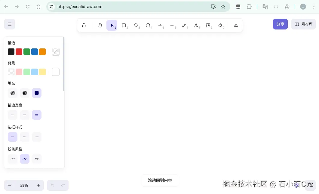Pick the blue stroke color
This screenshot has width=319, height=194.
35,52
